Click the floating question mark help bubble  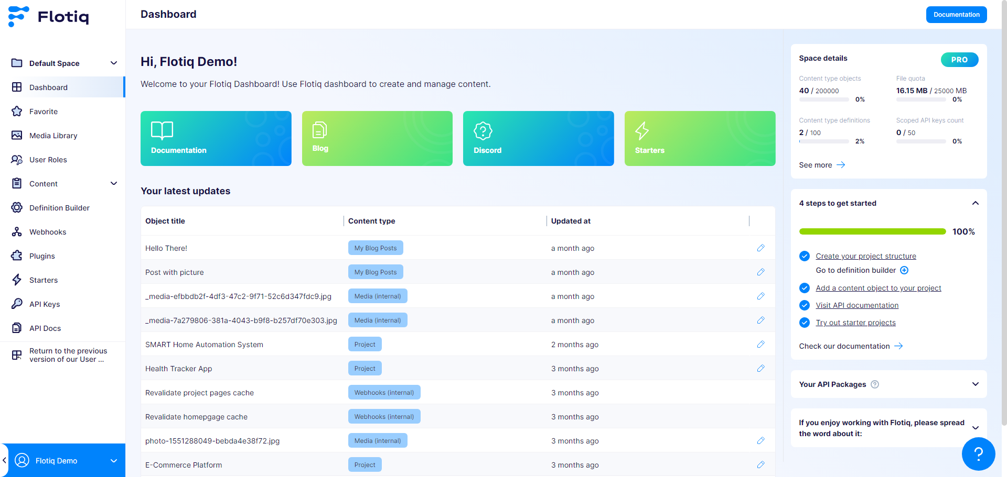click(979, 454)
